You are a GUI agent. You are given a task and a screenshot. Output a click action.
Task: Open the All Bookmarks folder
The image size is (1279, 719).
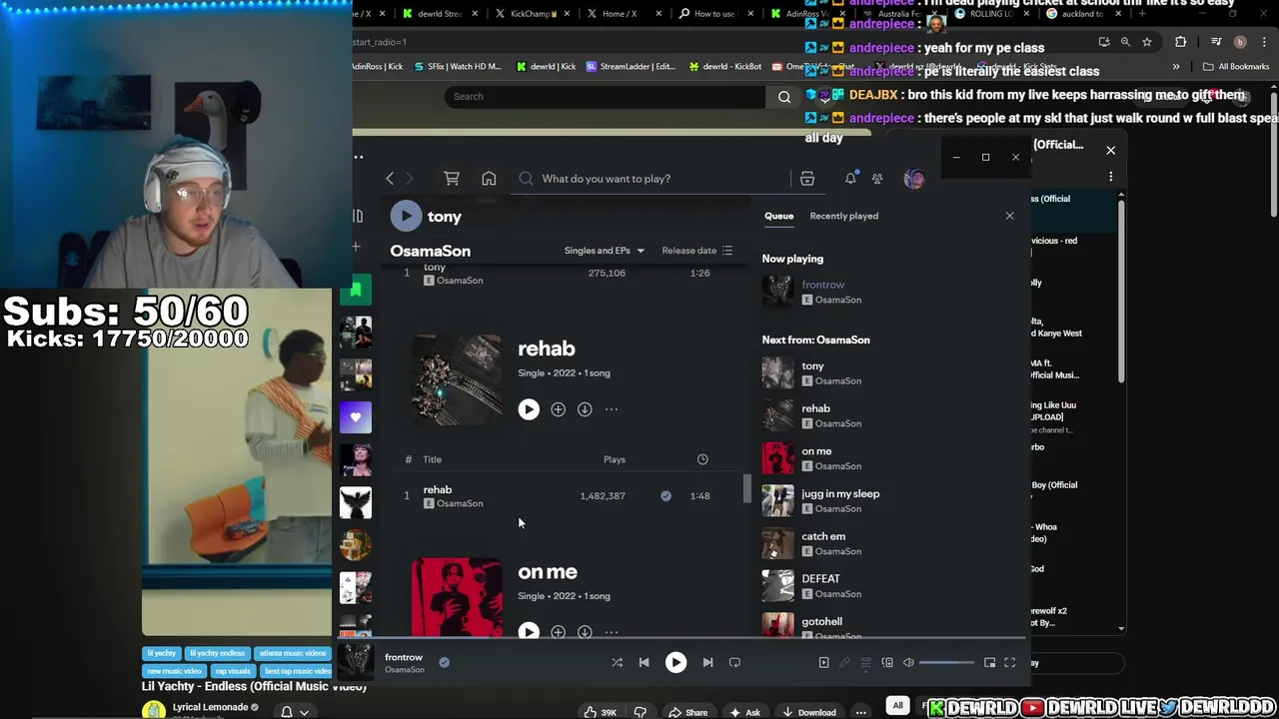point(1236,67)
